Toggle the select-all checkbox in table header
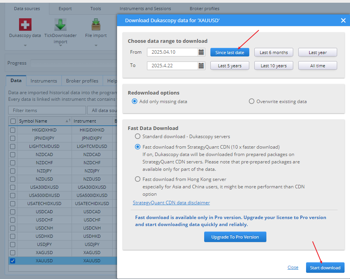This screenshot has height=279, width=350. click(13, 121)
